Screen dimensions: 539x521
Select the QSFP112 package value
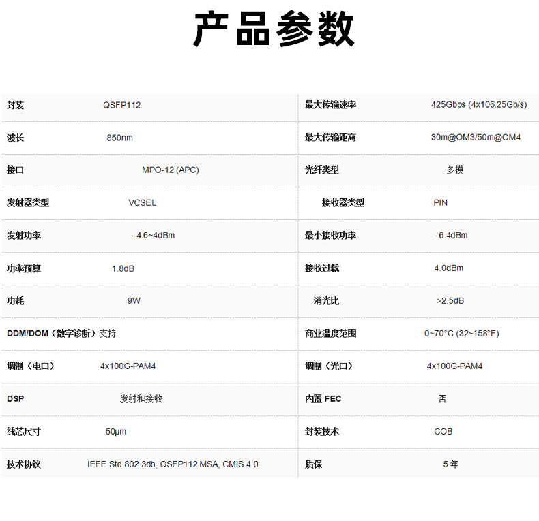pyautogui.click(x=121, y=105)
